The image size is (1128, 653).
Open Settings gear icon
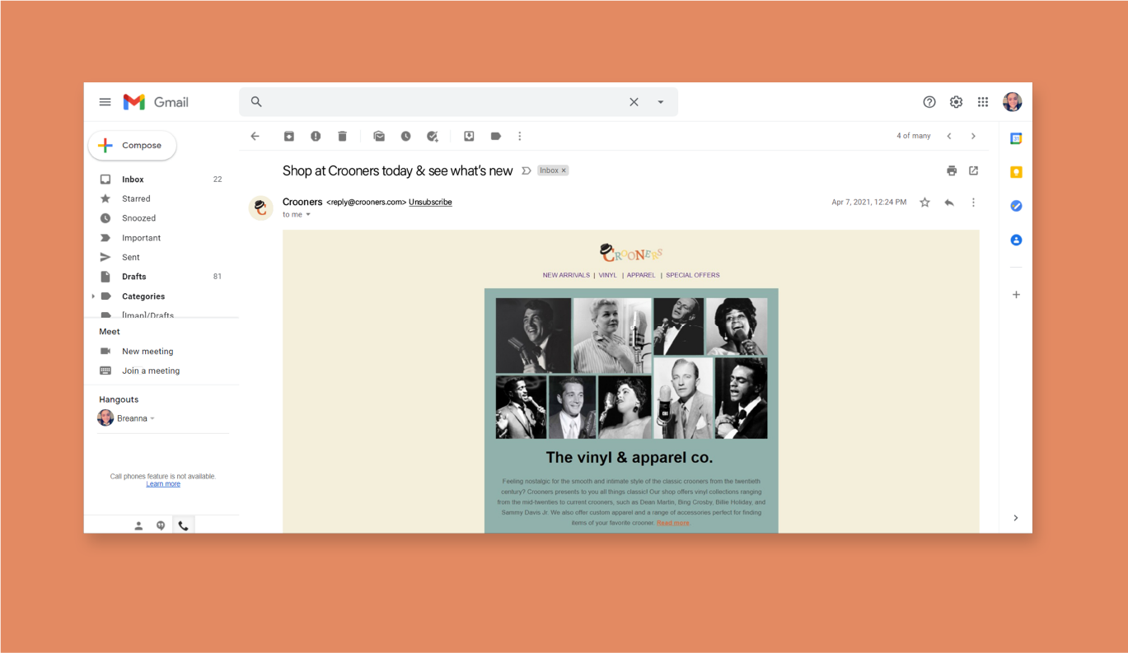point(956,102)
